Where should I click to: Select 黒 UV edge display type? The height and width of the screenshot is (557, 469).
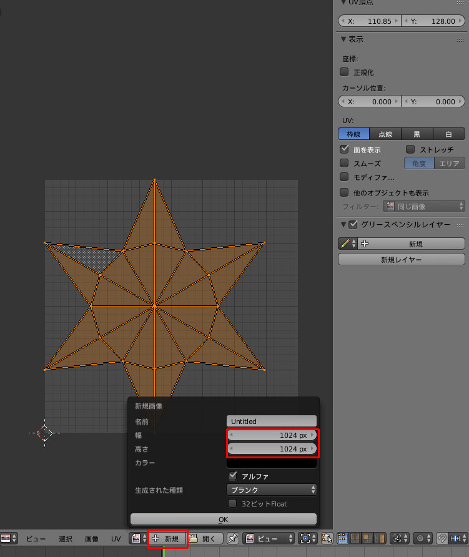tap(417, 134)
